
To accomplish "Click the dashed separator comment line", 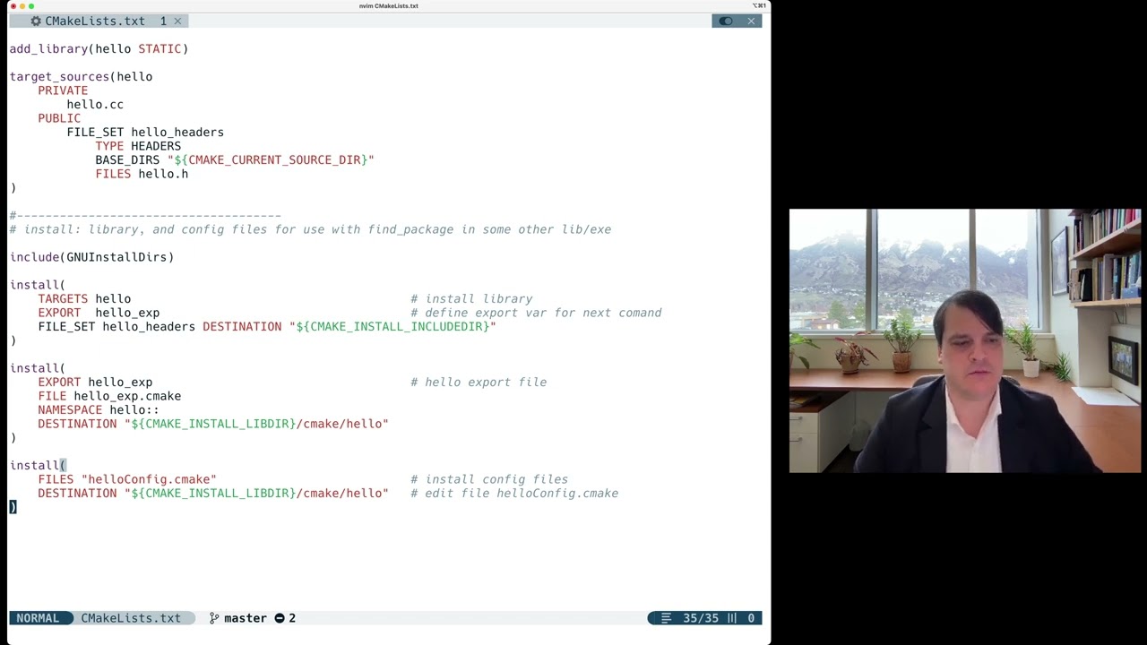I will pyautogui.click(x=145, y=215).
